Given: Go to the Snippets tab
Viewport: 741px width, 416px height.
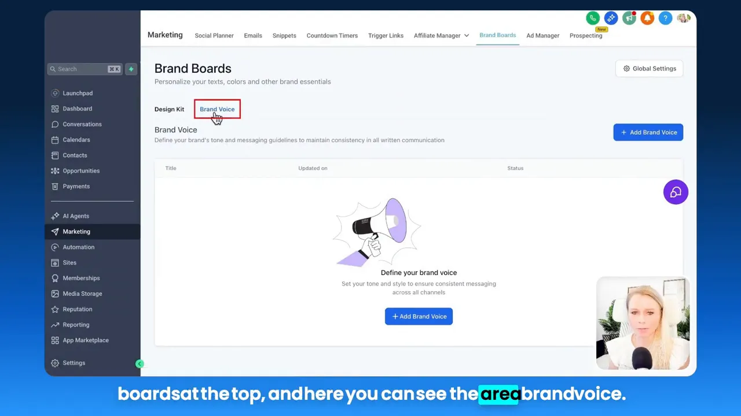Looking at the screenshot, I should [284, 35].
